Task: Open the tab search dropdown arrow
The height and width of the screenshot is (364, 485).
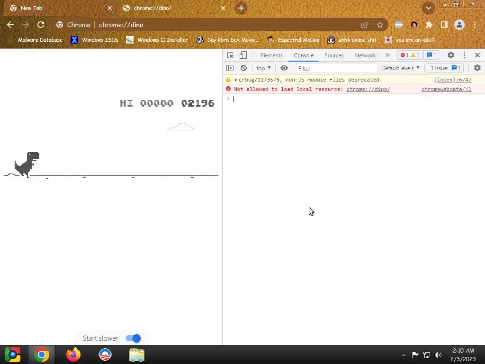Action: tap(428, 8)
